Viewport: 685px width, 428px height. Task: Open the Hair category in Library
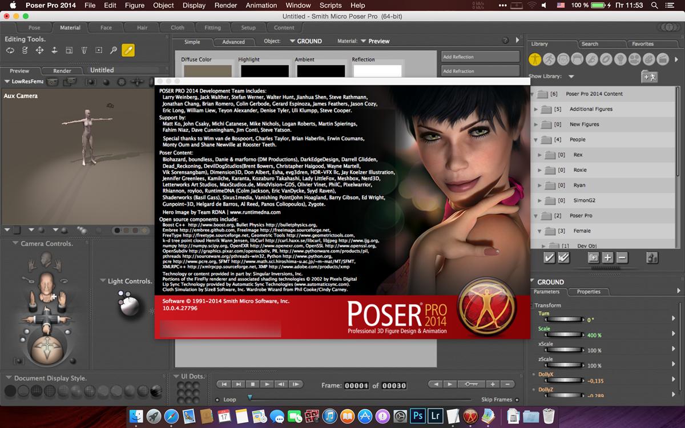point(578,59)
